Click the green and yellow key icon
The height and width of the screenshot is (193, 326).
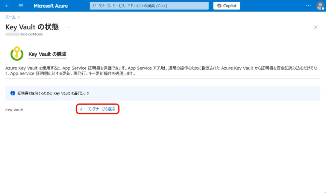(x=17, y=53)
